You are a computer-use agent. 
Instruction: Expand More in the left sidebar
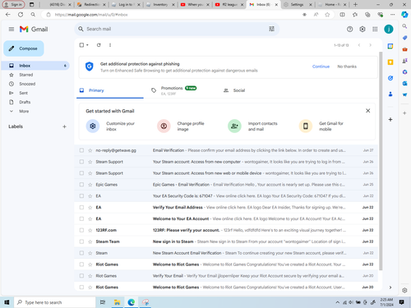pyautogui.click(x=24, y=111)
